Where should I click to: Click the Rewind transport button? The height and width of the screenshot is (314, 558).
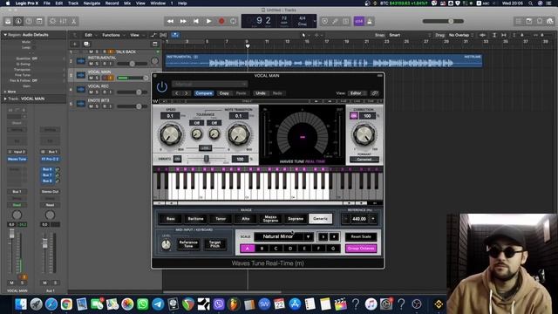point(171,21)
